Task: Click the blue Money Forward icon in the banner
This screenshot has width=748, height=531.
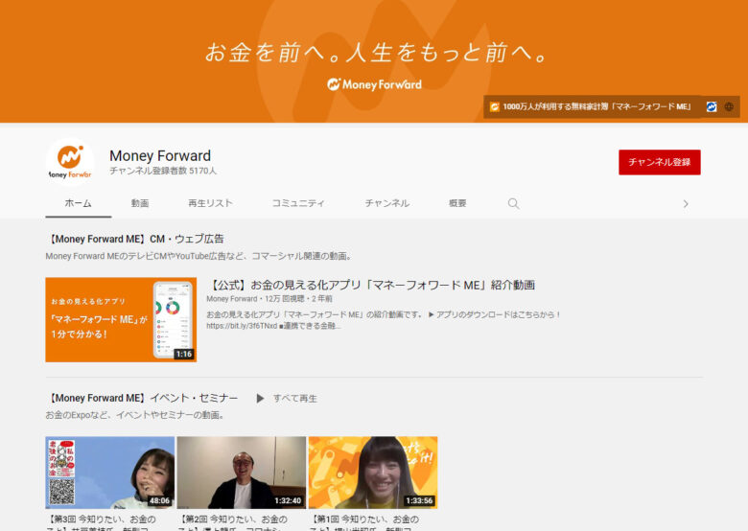Action: (x=712, y=106)
